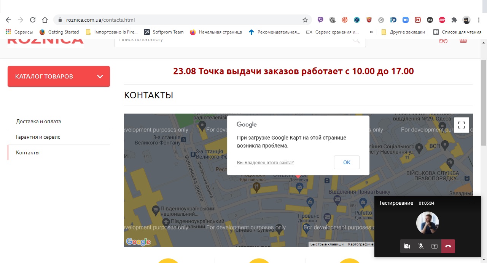Open the Доставка и оплата section

(x=38, y=121)
